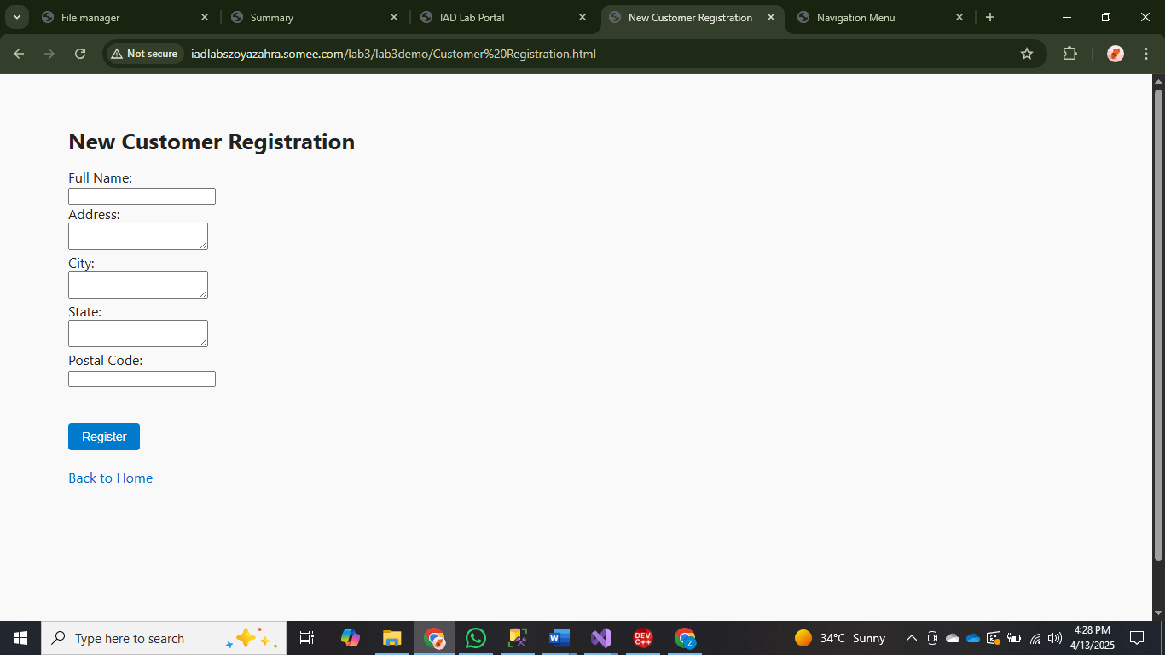The width and height of the screenshot is (1165, 655).
Task: Click the Postal Code input field
Action: coord(142,379)
